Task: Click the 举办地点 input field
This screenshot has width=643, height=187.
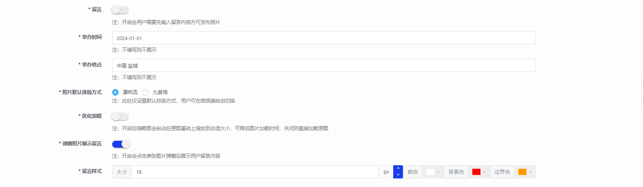Action: [x=324, y=65]
